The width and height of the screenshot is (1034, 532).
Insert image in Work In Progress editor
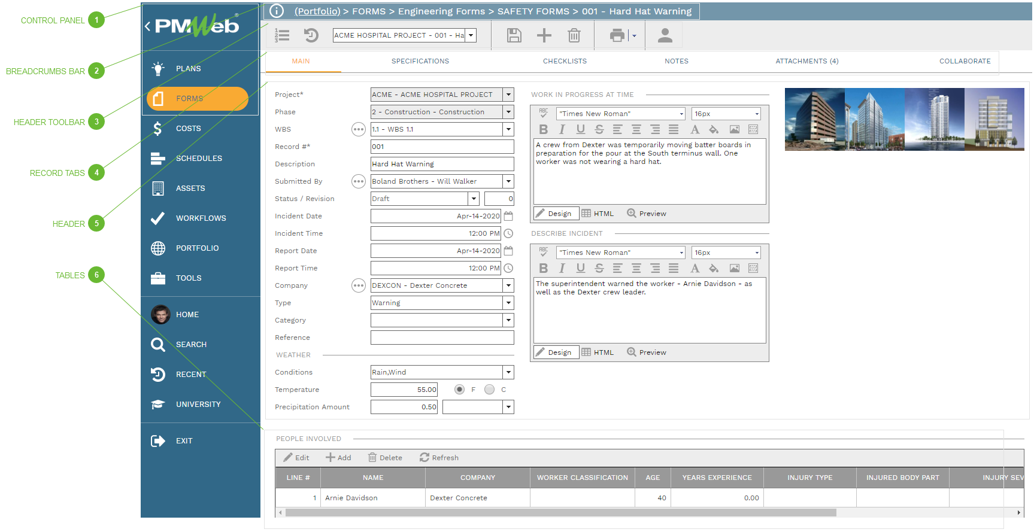pyautogui.click(x=734, y=129)
